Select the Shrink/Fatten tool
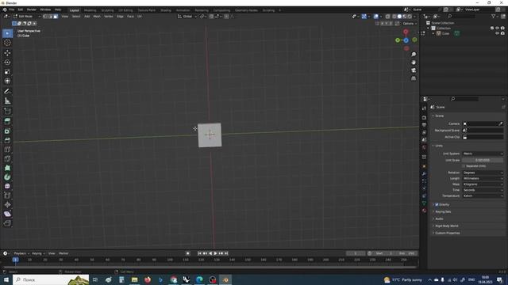This screenshot has width=508, height=285. point(7,205)
